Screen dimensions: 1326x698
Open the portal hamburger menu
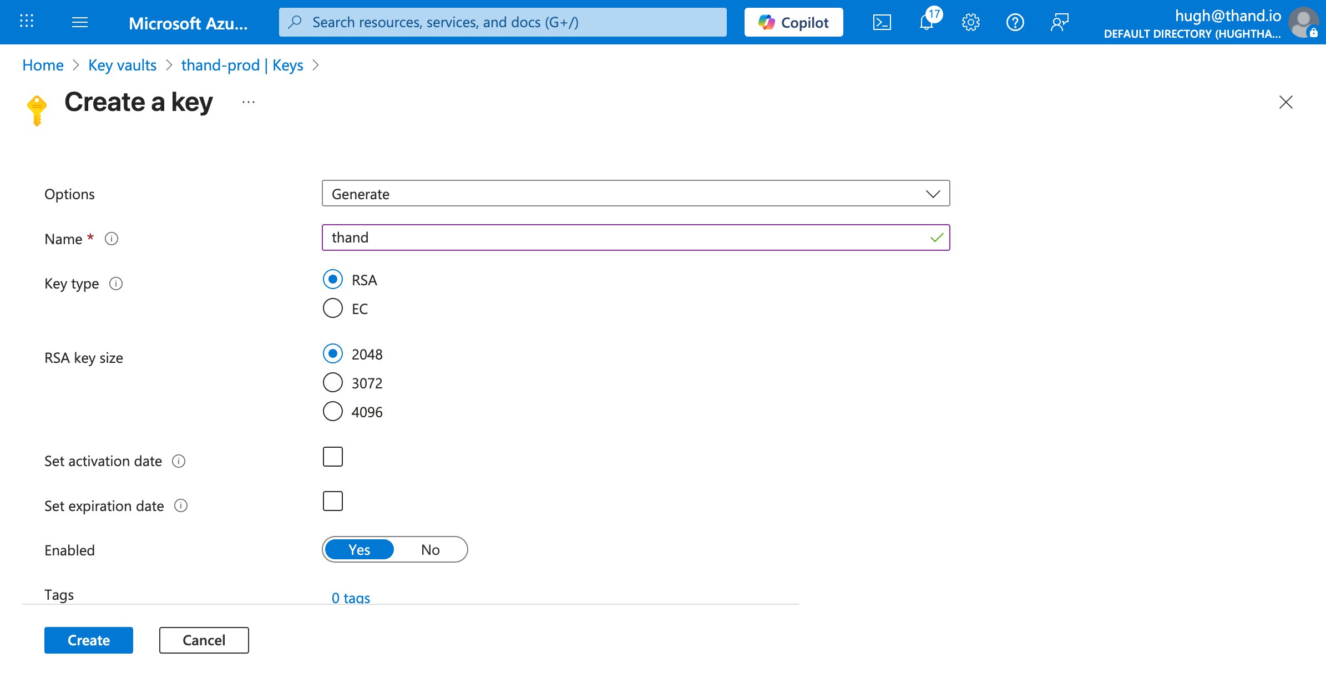[x=80, y=22]
